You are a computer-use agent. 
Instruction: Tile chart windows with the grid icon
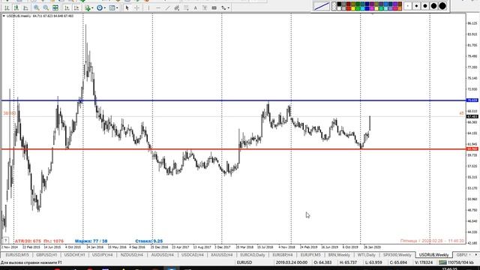pyautogui.click(x=55, y=7)
